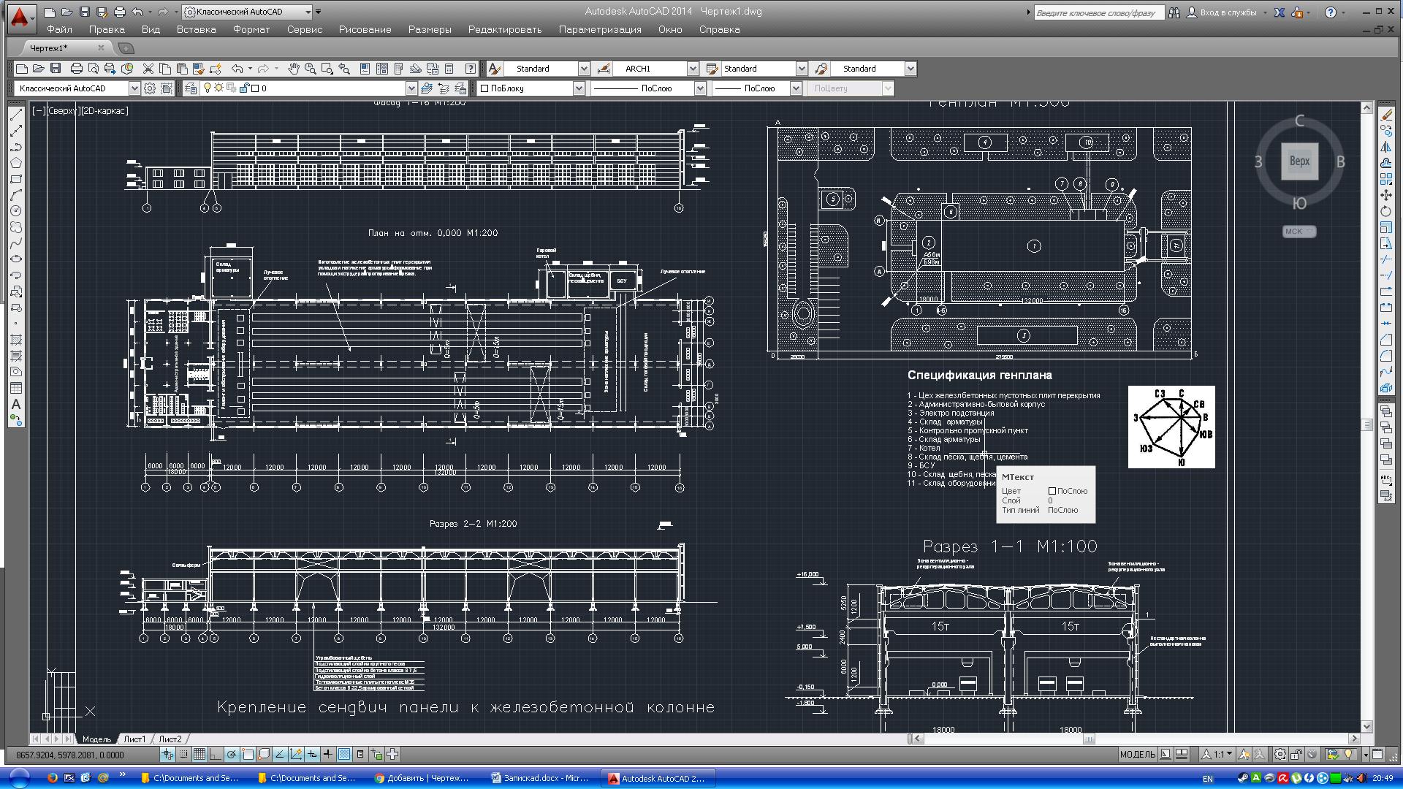
Task: Select the Rotate tool in the Modify toolbar
Action: [x=1385, y=211]
